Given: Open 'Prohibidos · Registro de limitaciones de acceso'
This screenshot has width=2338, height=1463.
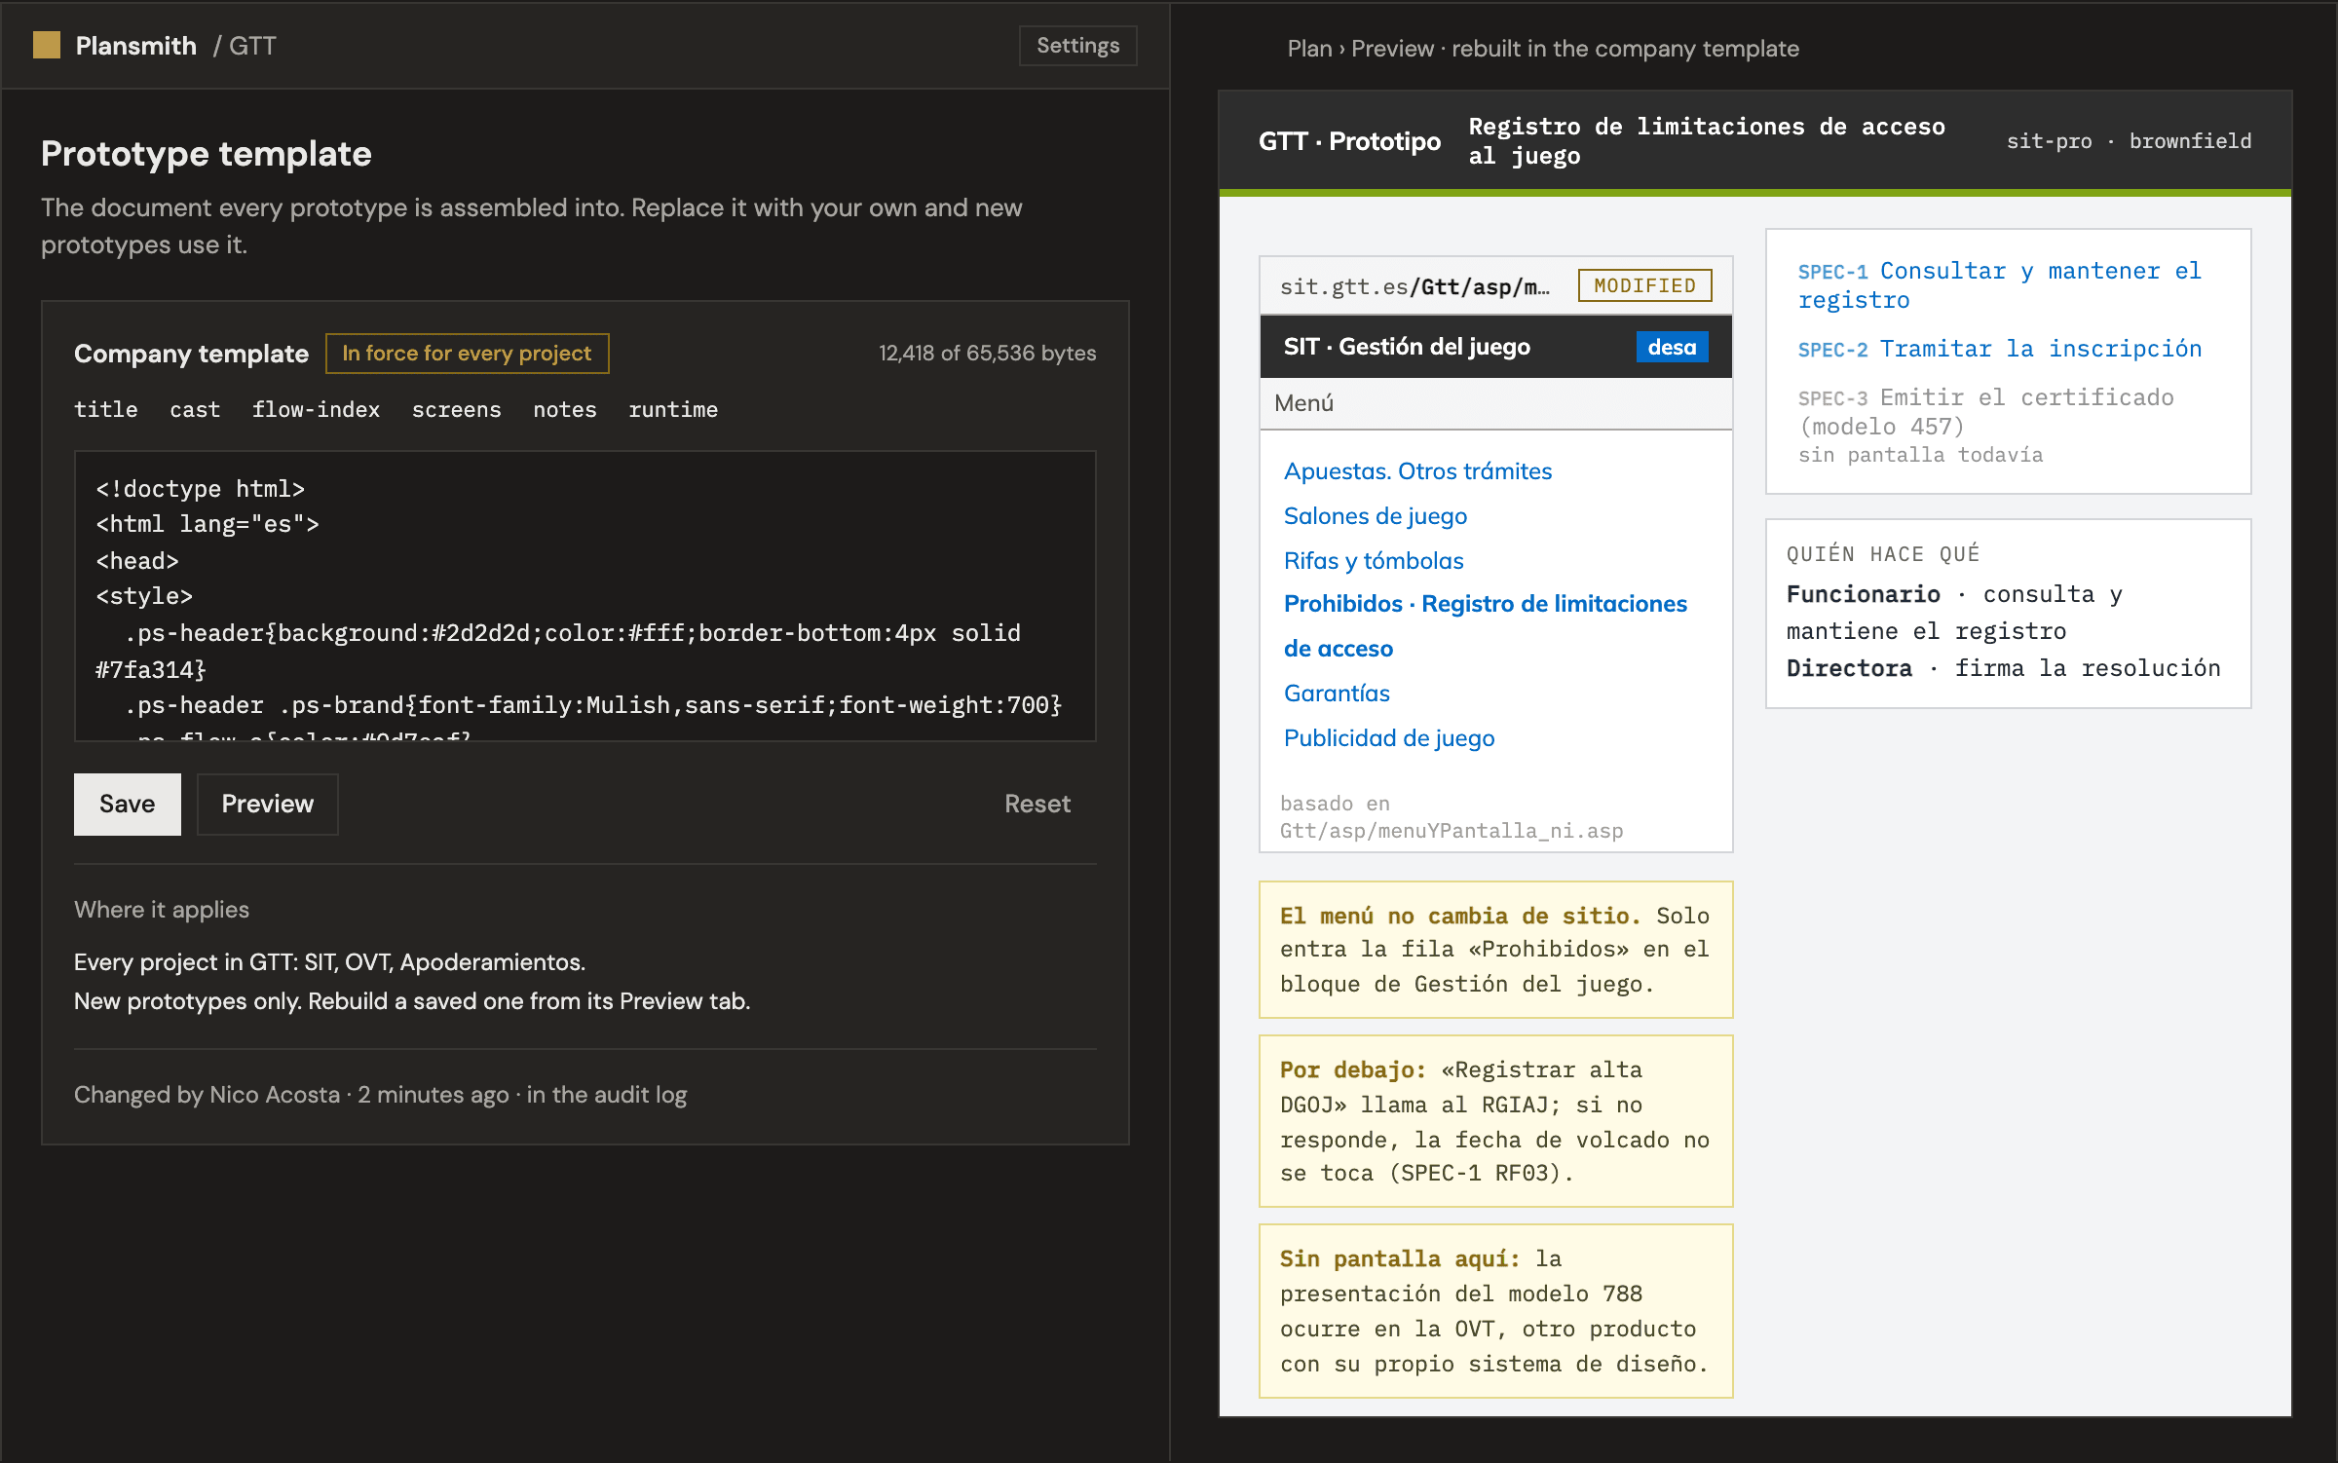Looking at the screenshot, I should tap(1485, 626).
